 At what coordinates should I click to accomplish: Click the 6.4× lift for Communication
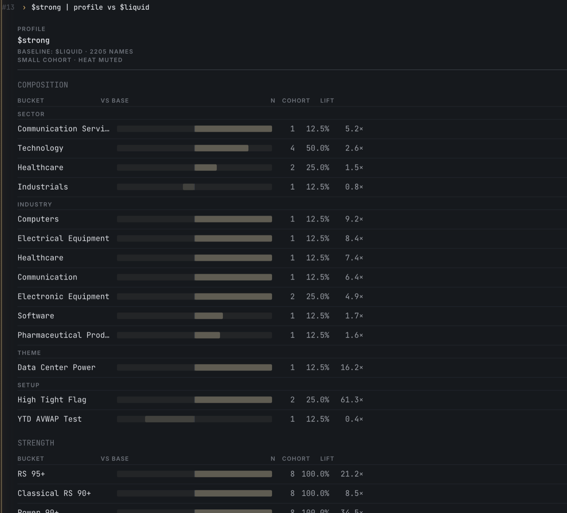(354, 277)
